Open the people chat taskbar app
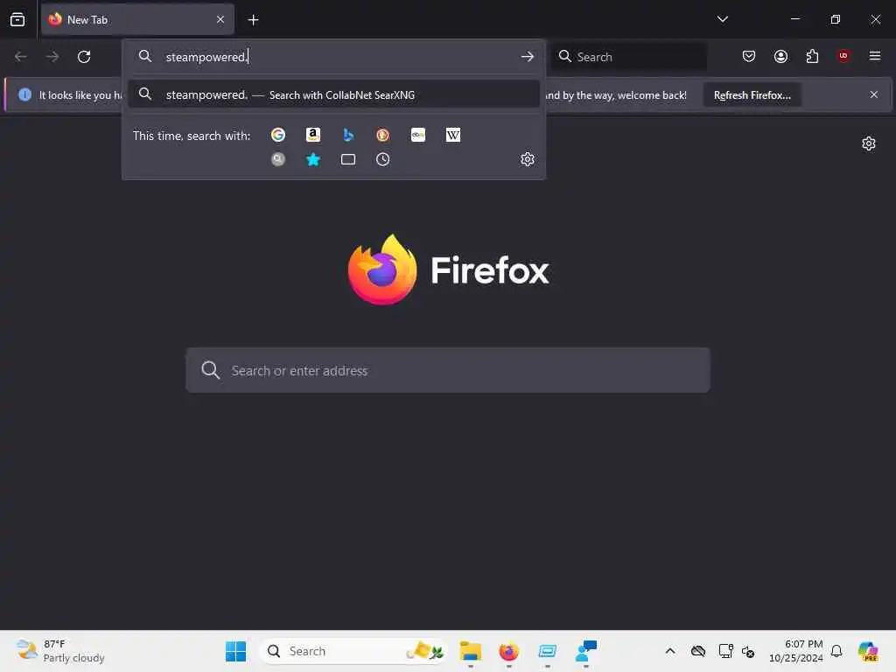The image size is (896, 672). (x=585, y=651)
